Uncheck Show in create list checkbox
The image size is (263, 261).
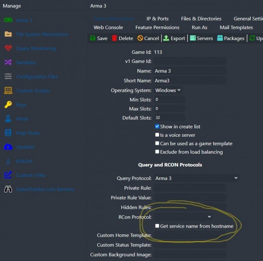tap(157, 127)
